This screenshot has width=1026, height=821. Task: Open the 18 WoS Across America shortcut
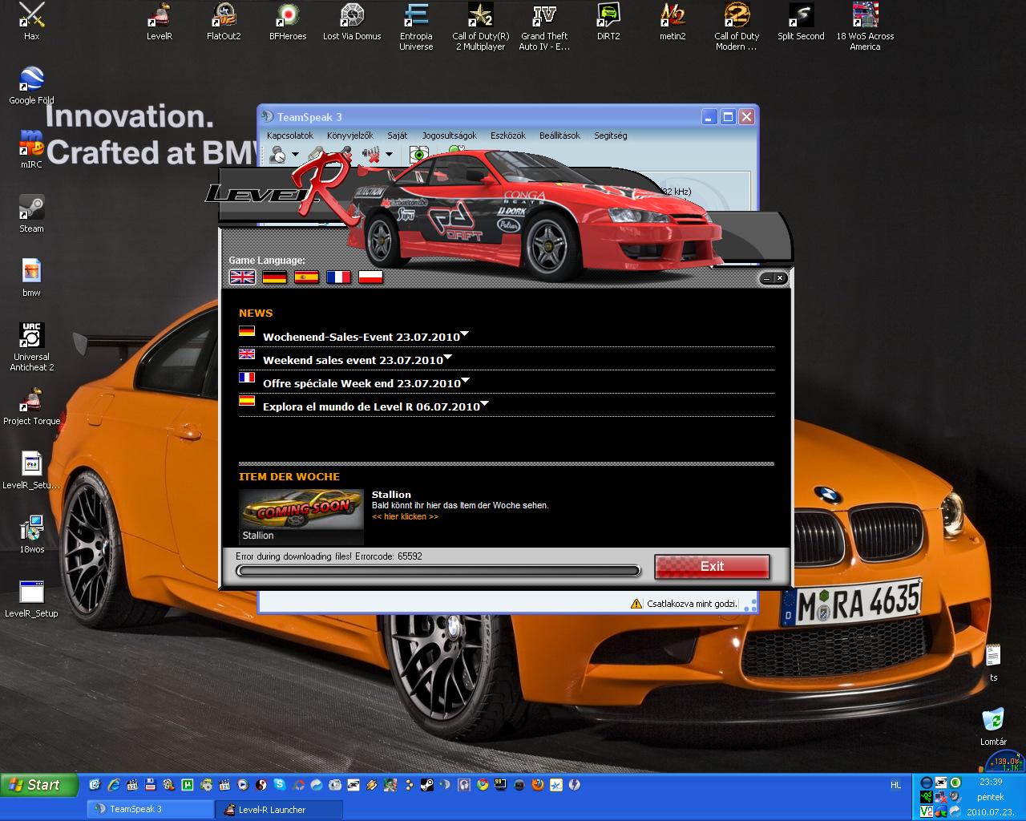(865, 26)
